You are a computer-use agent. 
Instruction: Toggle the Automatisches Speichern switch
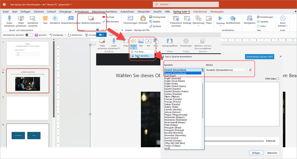(x=29, y=35)
